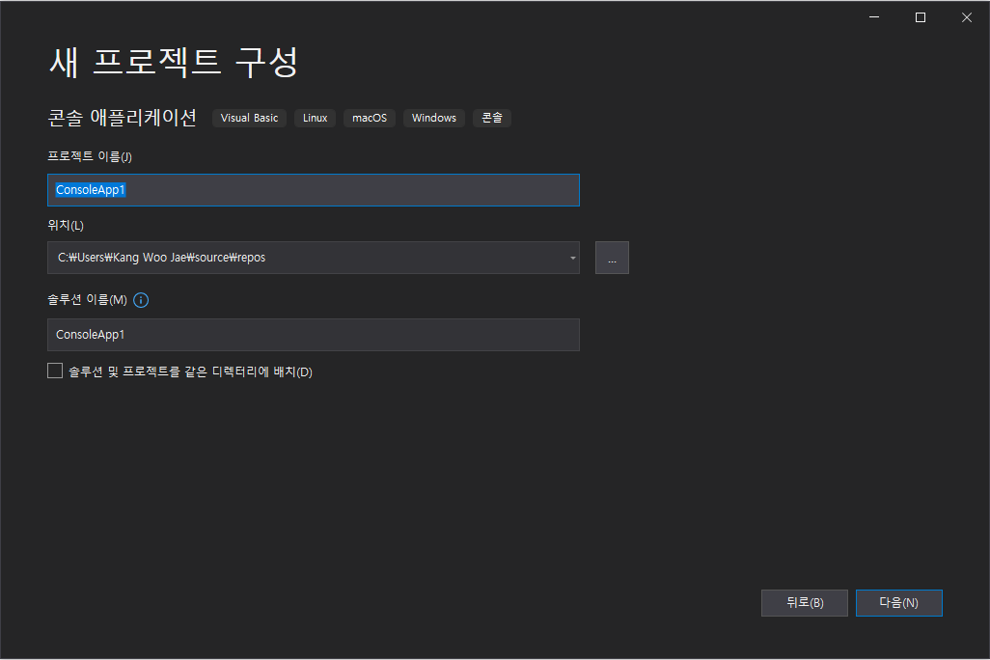Go back with the 뒤로(B) button

click(805, 603)
